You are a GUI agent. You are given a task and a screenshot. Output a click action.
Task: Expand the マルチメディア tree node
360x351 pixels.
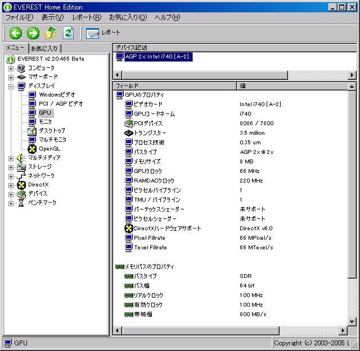pyautogui.click(x=11, y=158)
